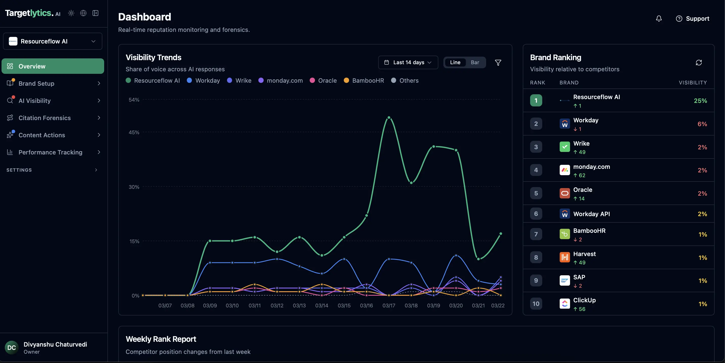Expand the SETTINGS section chevron
The image size is (725, 363).
96,170
